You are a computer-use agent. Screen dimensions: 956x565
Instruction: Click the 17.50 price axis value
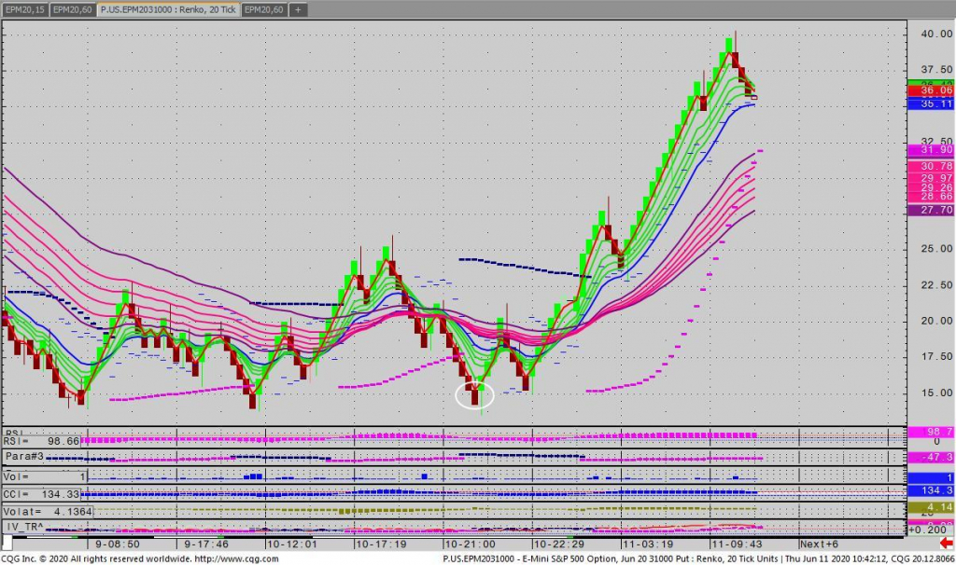[x=936, y=356]
